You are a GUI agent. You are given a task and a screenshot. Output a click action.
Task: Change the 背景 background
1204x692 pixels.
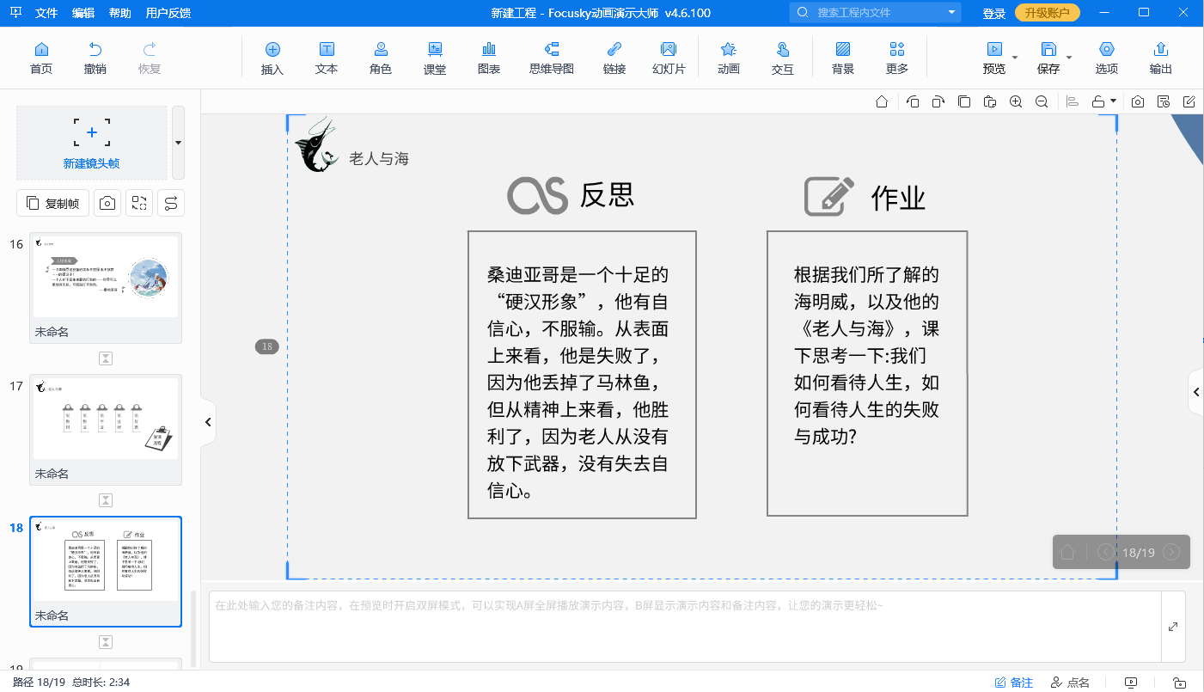pos(843,58)
